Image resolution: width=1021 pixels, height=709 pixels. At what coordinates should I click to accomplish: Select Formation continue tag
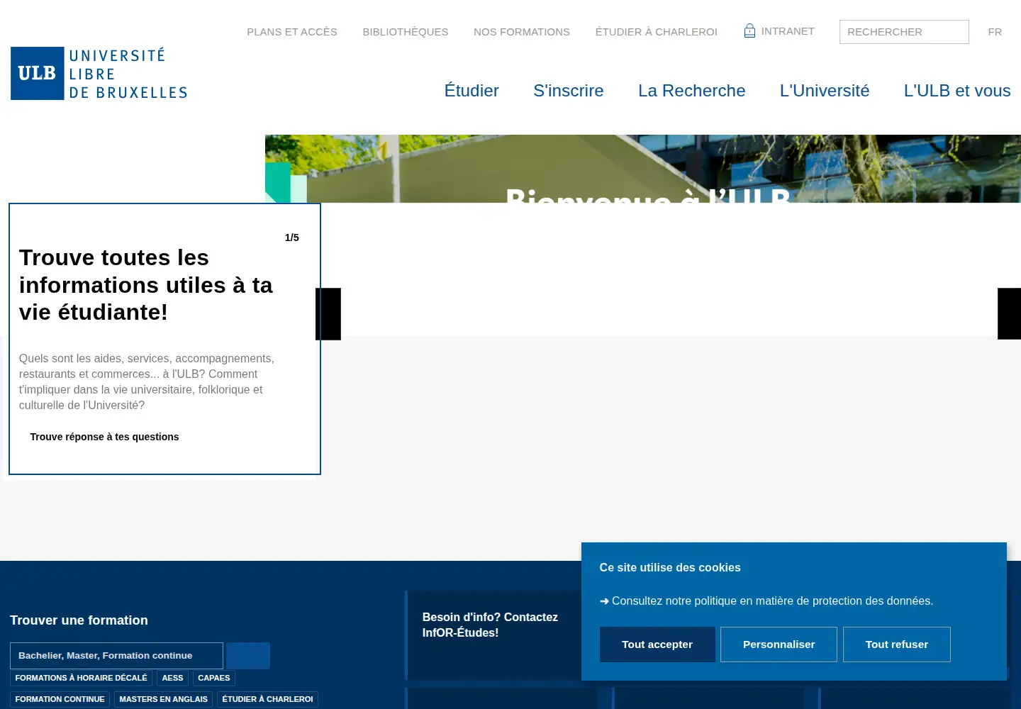tap(60, 699)
